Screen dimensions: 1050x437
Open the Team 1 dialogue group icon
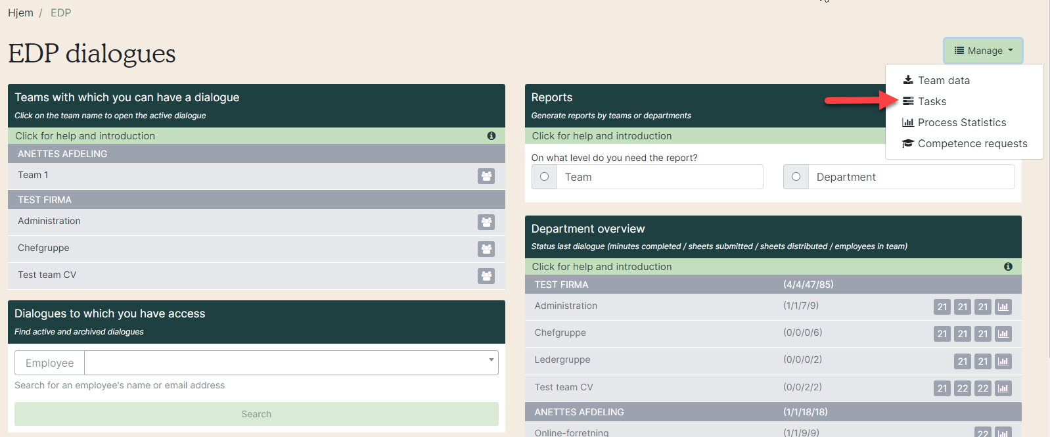click(x=486, y=176)
